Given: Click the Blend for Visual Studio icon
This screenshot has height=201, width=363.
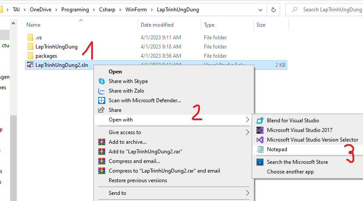Looking at the screenshot, I should (260, 121).
